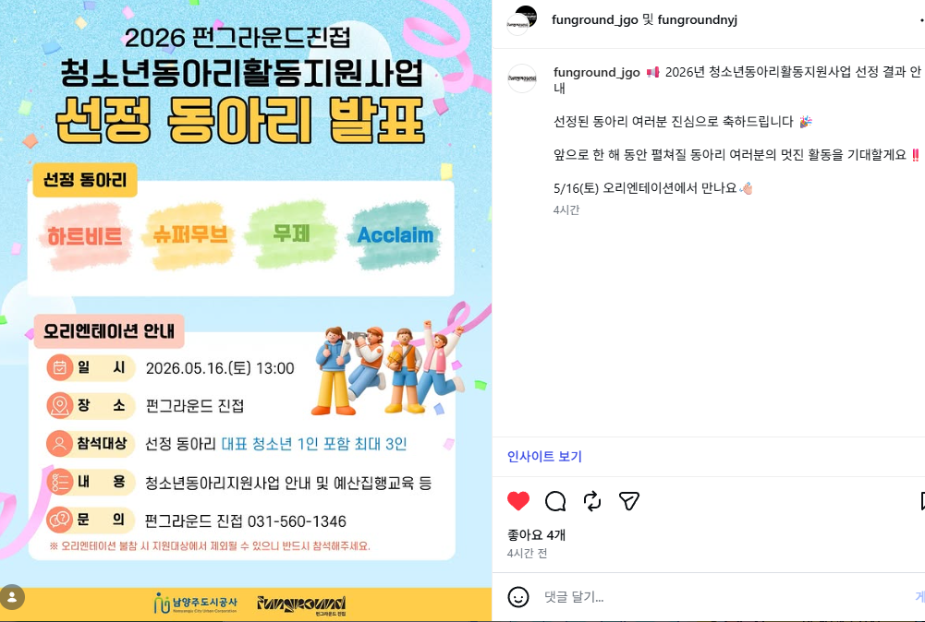Share post with the paper plane icon

coord(629,501)
